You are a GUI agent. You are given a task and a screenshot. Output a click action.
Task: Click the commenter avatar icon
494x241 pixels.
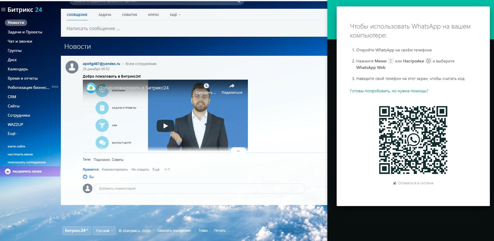(88, 189)
